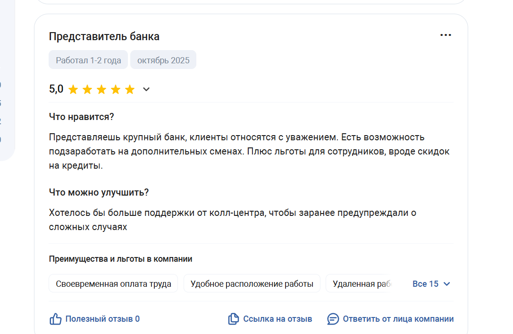Click the partially hidden 'Удаленная раб' tag
Image resolution: width=513 pixels, height=334 pixels.
click(360, 284)
